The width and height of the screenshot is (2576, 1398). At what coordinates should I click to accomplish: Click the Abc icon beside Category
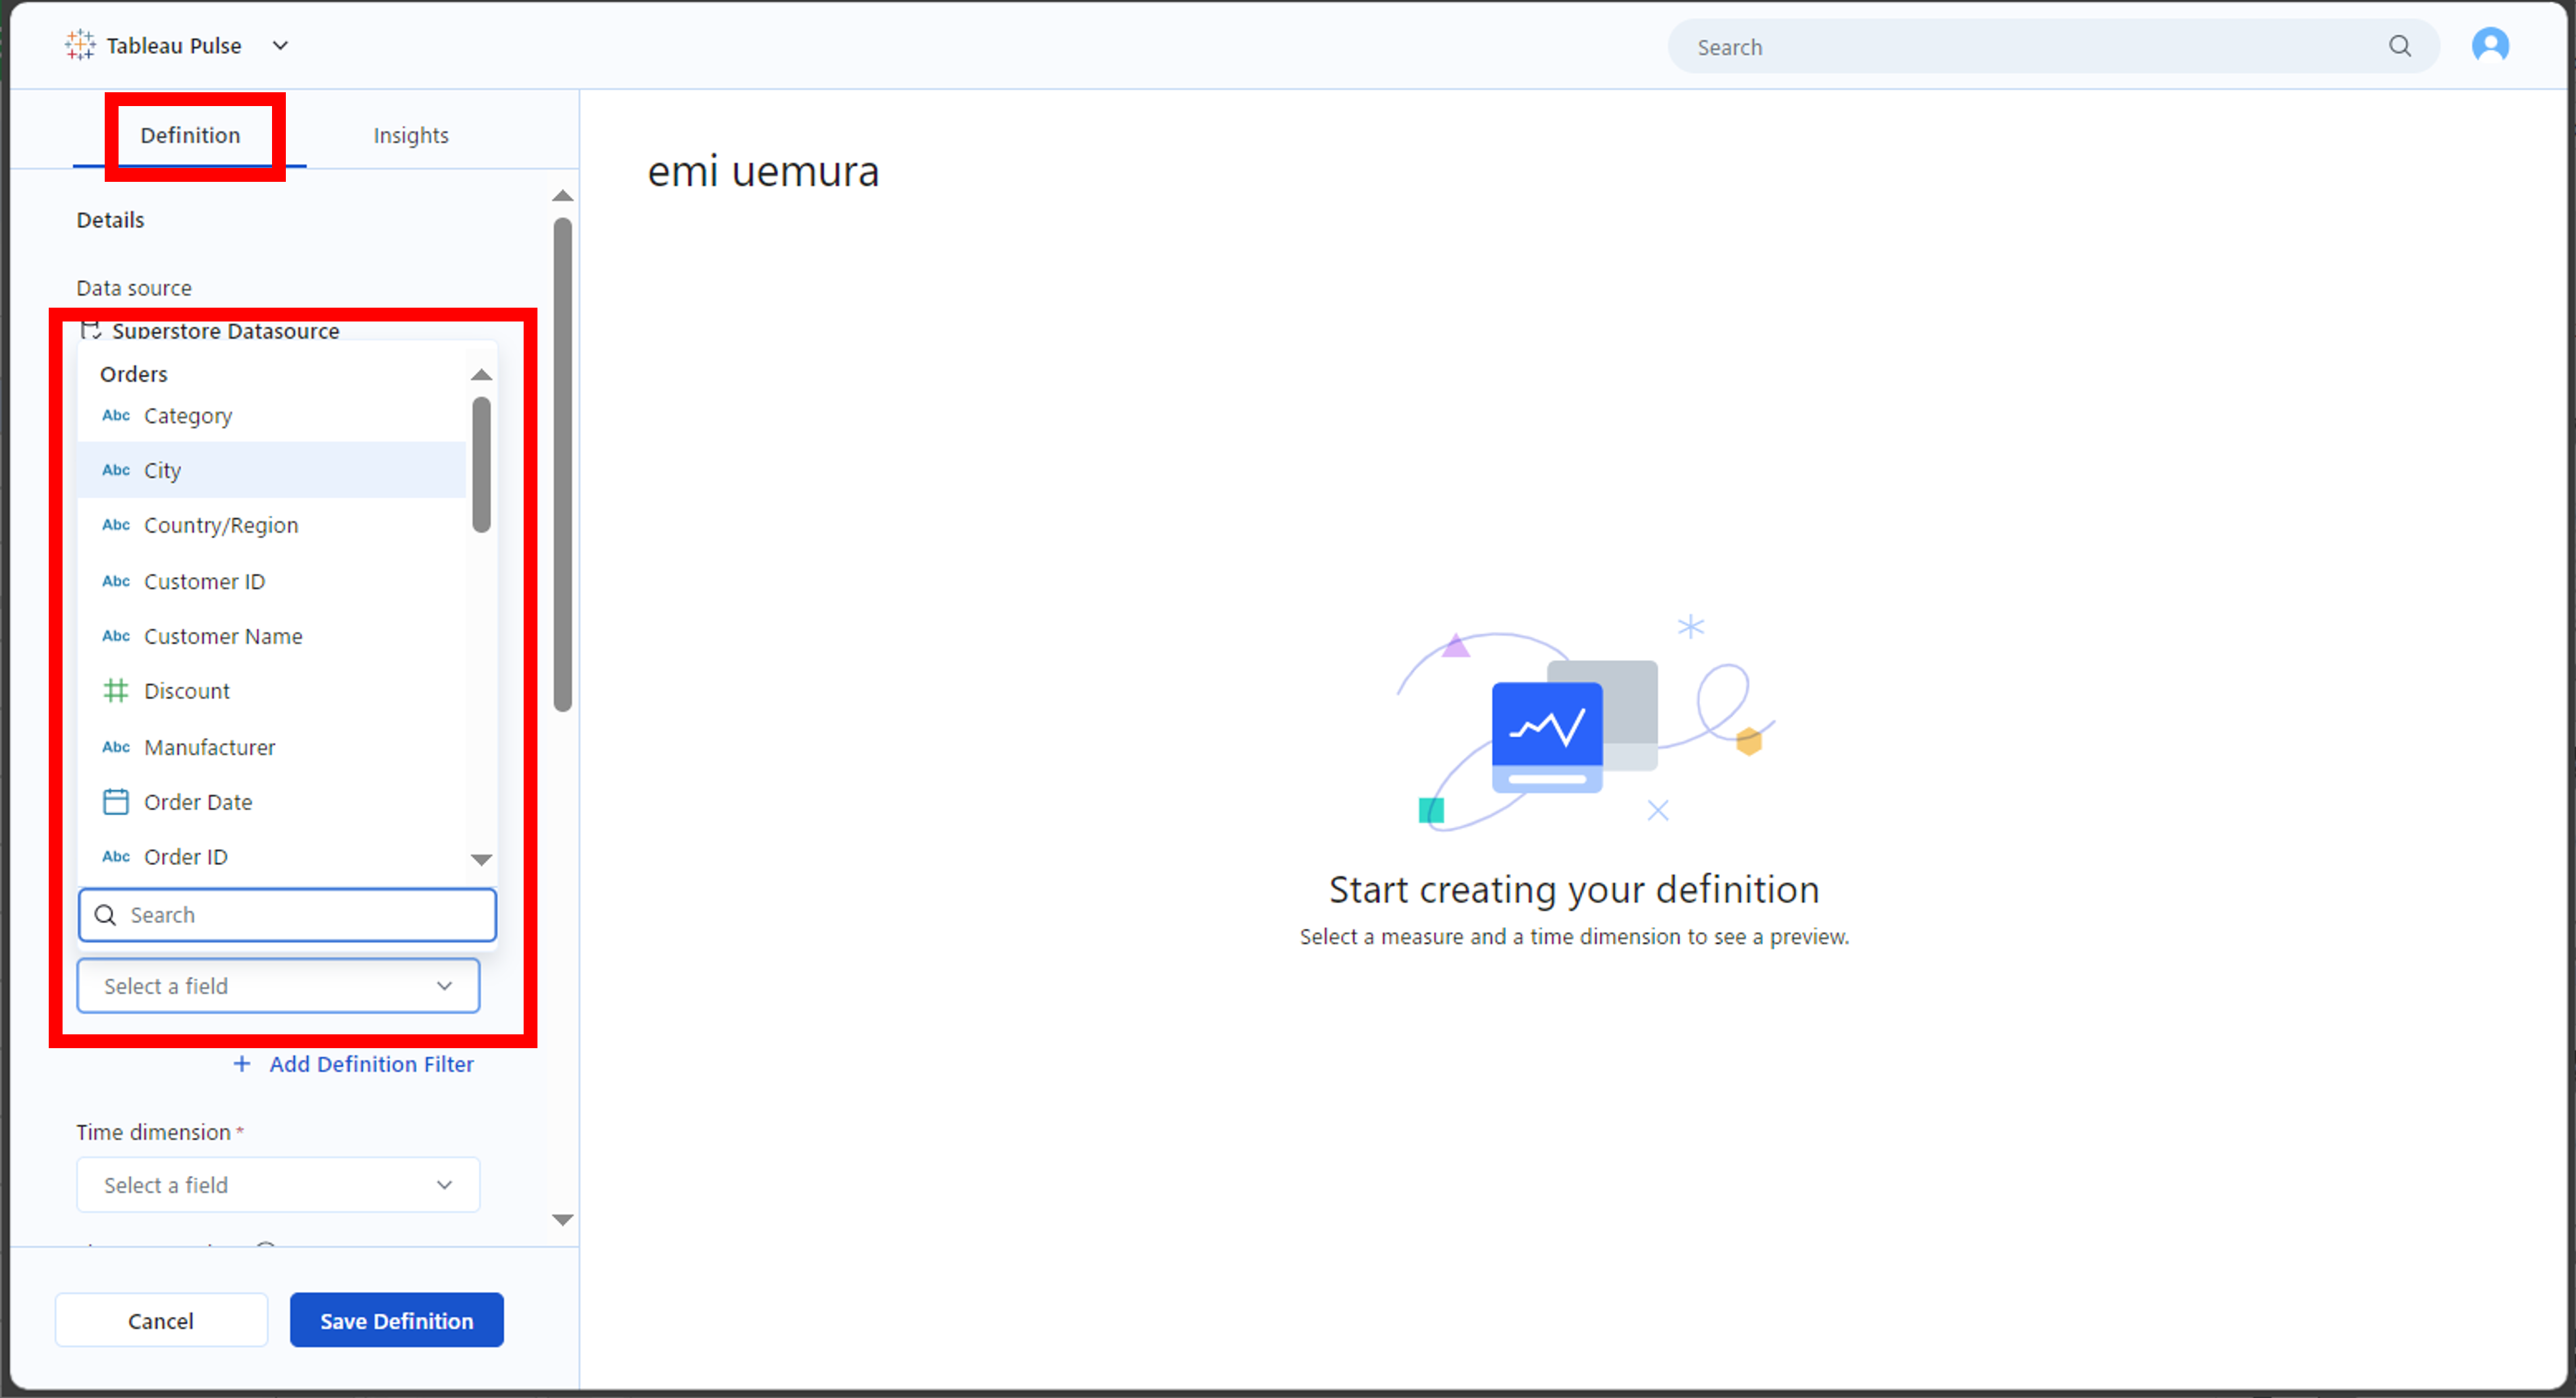[116, 415]
